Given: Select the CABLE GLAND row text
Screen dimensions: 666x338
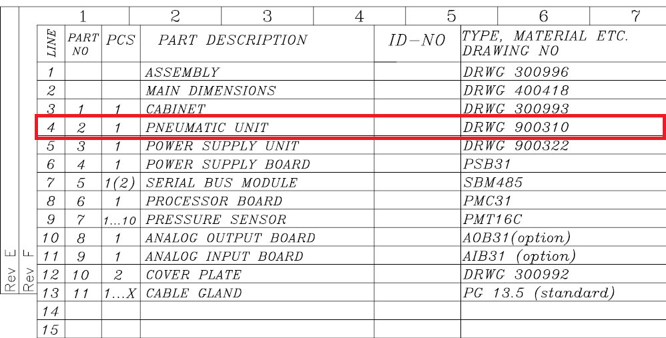Looking at the screenshot, I should pyautogui.click(x=194, y=293).
